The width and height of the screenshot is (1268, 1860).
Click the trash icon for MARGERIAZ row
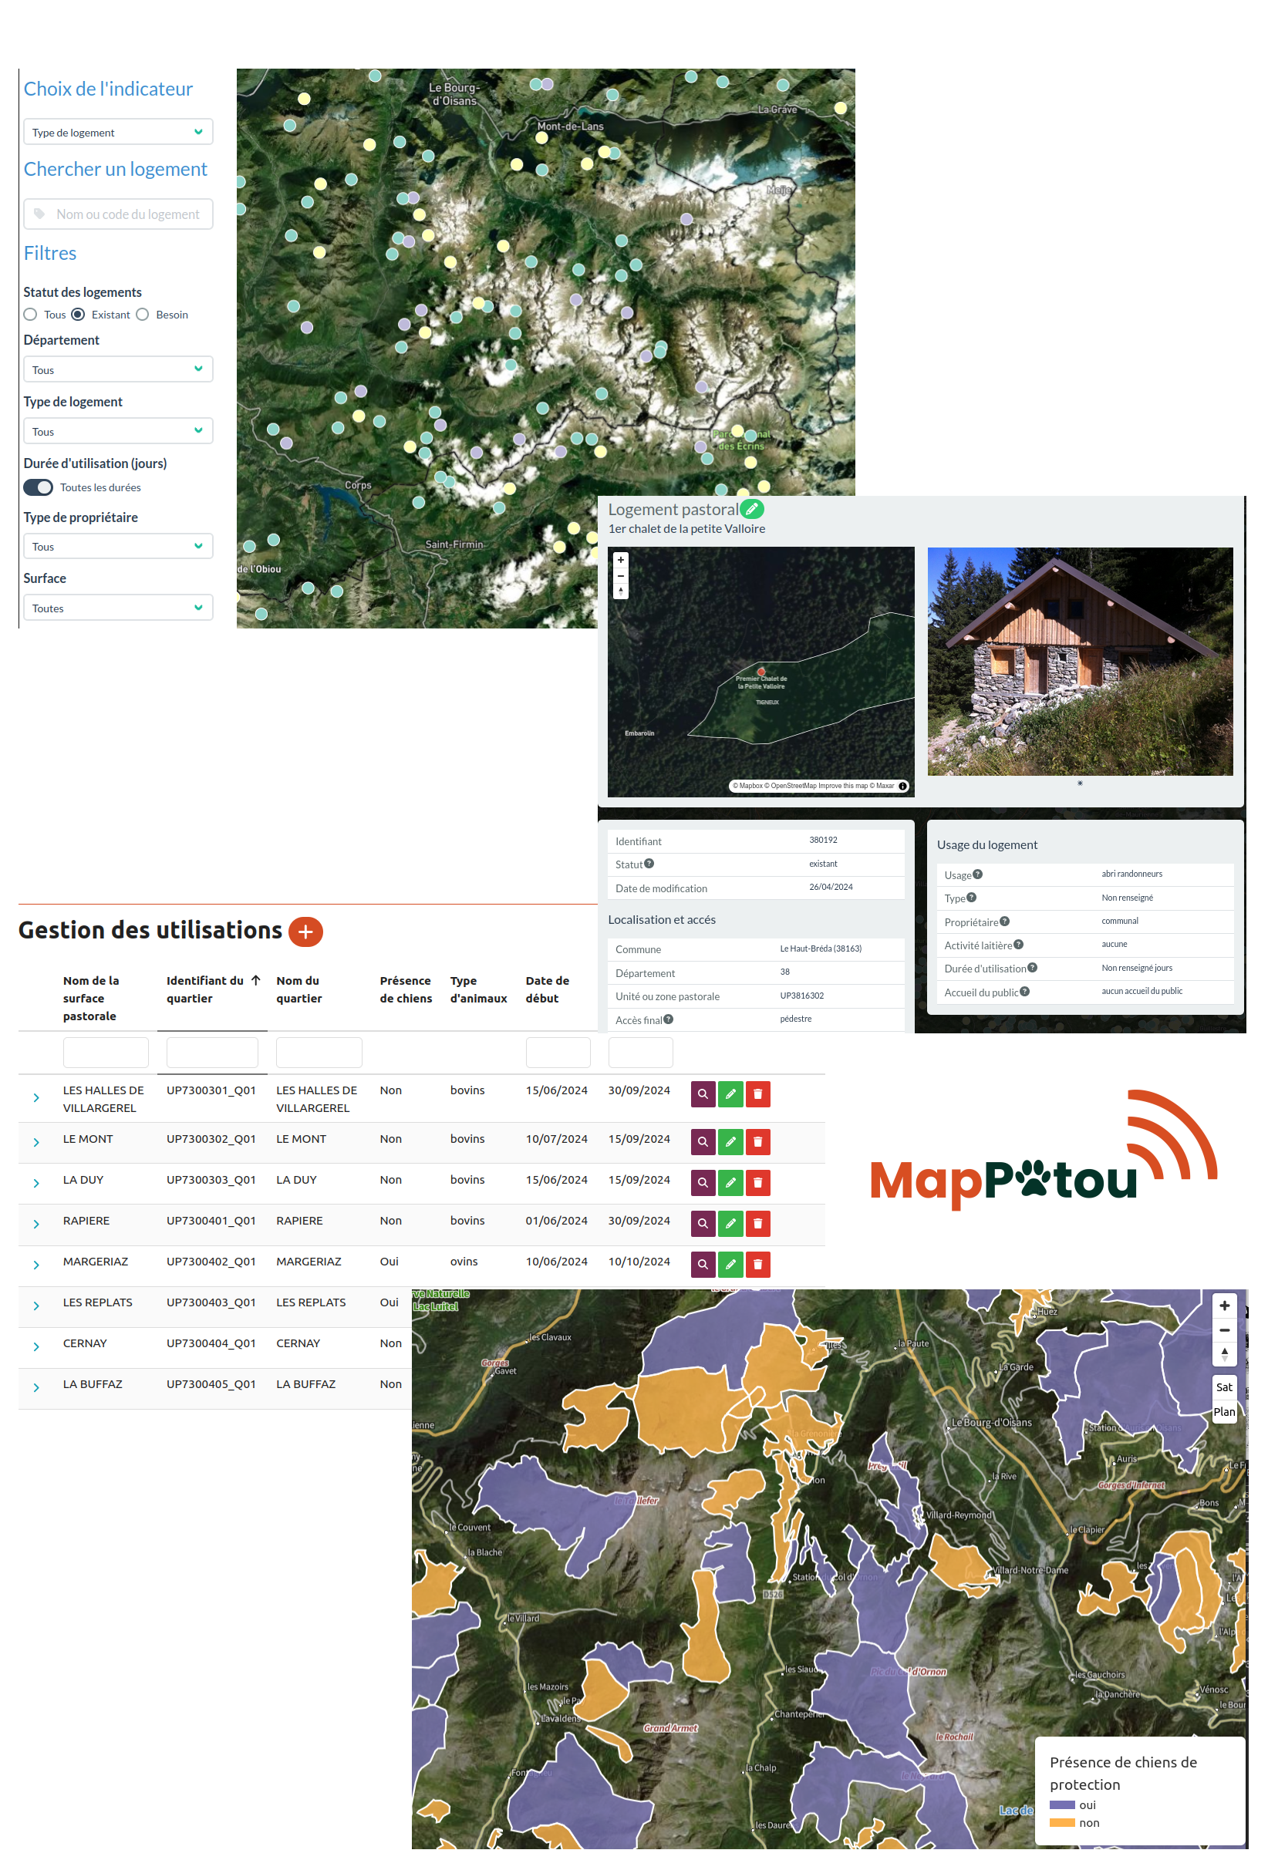click(757, 1265)
